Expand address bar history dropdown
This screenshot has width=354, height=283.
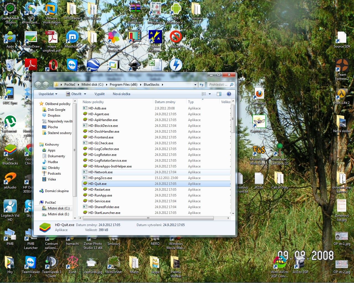pos(195,85)
